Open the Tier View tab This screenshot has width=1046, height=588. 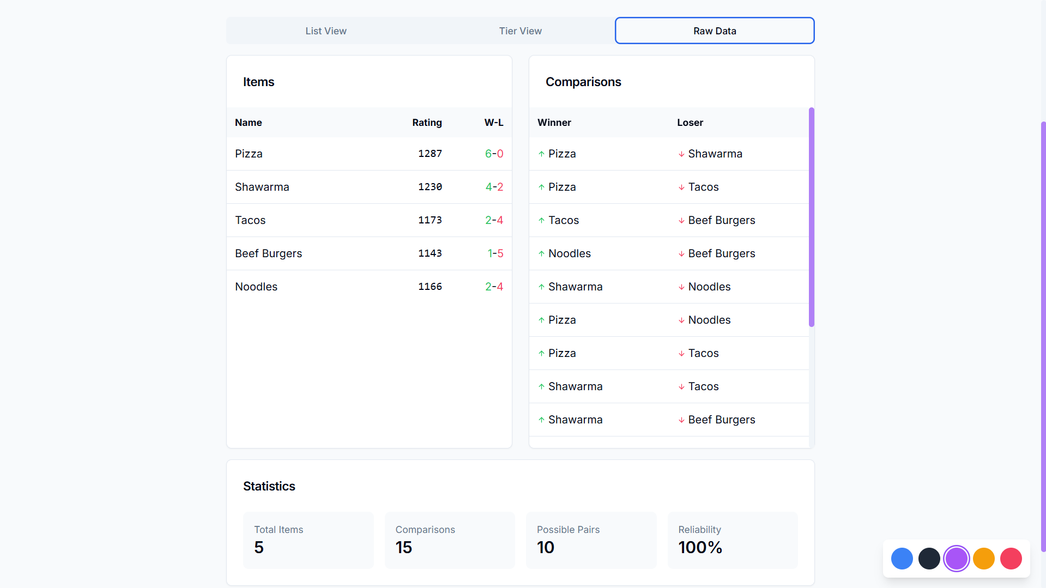pyautogui.click(x=520, y=31)
